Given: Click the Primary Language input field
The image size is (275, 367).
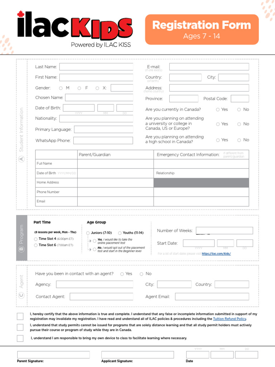Looking at the screenshot, I should [x=103, y=129].
